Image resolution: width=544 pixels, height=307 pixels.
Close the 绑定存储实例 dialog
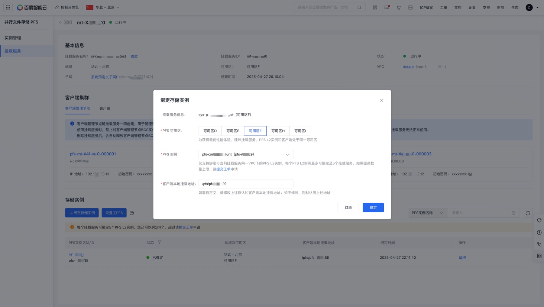(381, 100)
